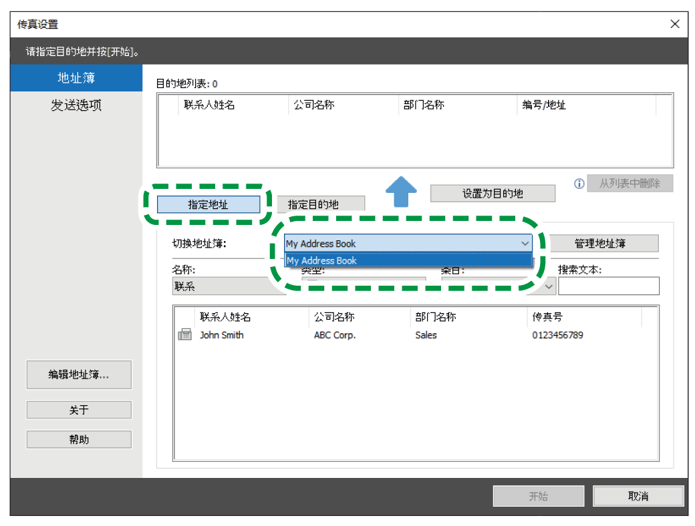Open the 名称 dropdown showing 联系
The height and width of the screenshot is (526, 695).
(221, 286)
